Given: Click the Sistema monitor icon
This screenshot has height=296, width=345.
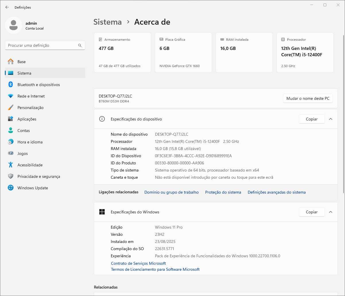Looking at the screenshot, I should [11, 73].
